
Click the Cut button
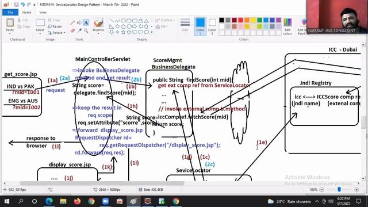[x=22, y=20]
